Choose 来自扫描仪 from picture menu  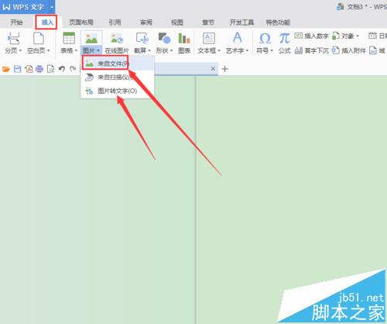pos(118,77)
